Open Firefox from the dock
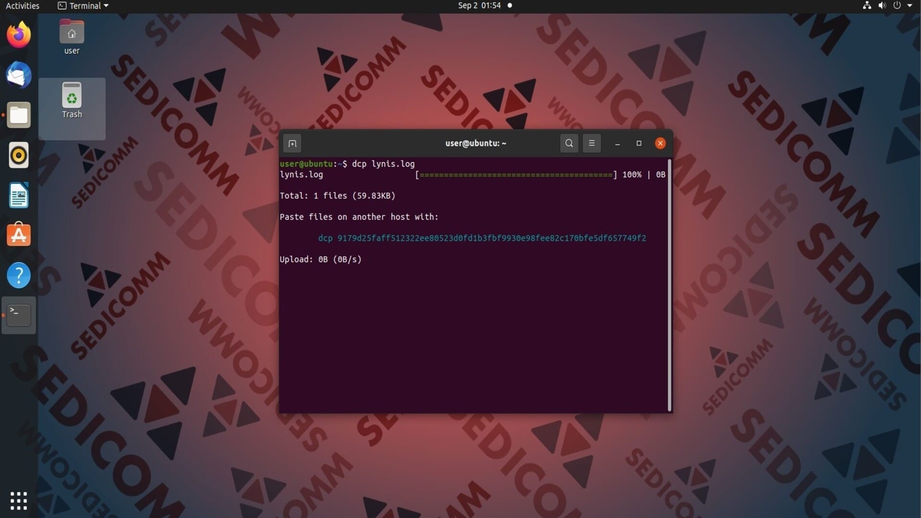This screenshot has width=921, height=518. pyautogui.click(x=19, y=35)
